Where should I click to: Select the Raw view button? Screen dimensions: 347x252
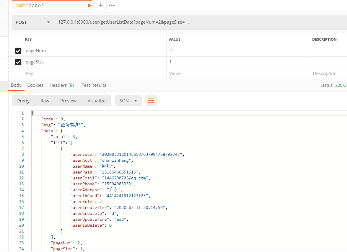[x=45, y=101]
